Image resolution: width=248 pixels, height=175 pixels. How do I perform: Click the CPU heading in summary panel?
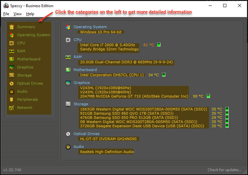pyautogui.click(x=77, y=40)
